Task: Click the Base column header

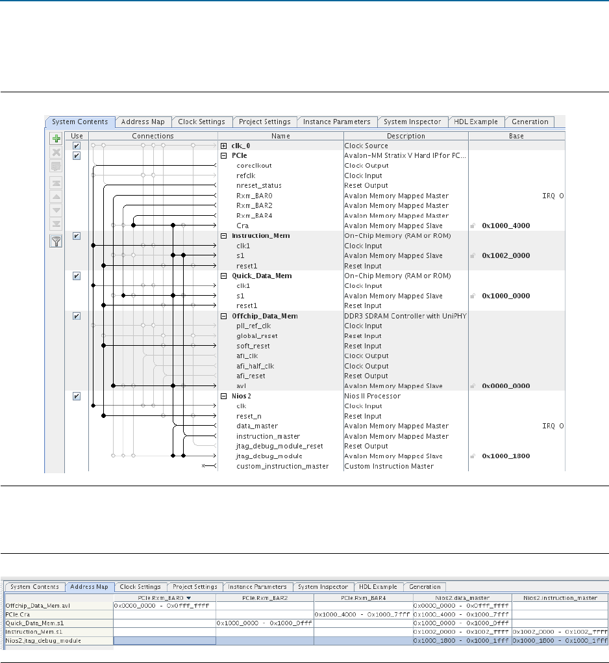Action: [x=517, y=136]
